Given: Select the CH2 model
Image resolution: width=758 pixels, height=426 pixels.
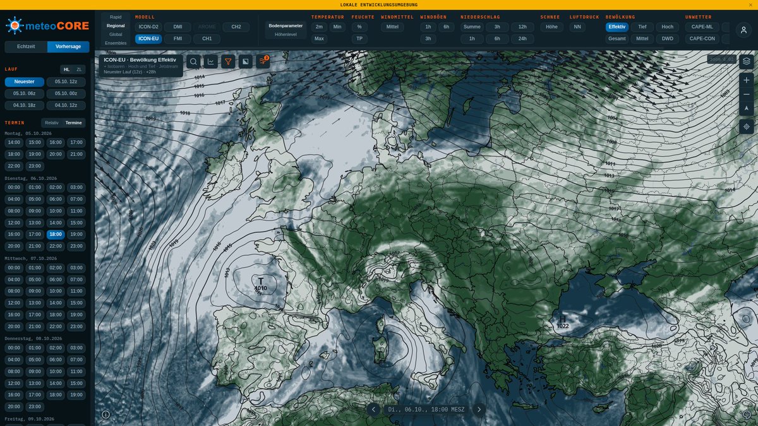Looking at the screenshot, I should pyautogui.click(x=236, y=27).
